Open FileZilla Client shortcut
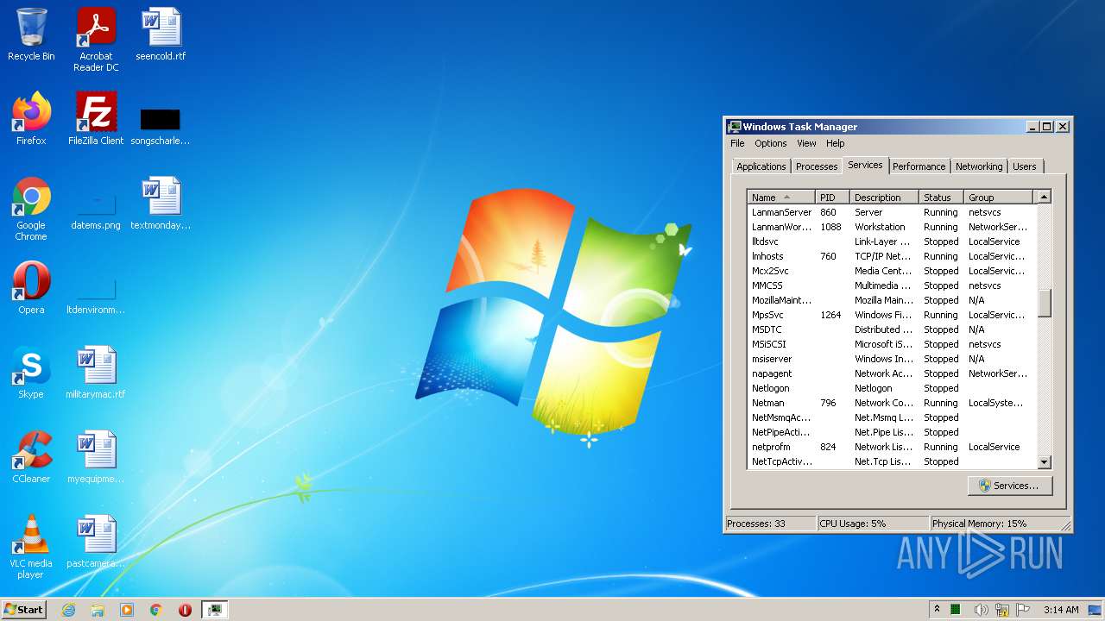This screenshot has width=1105, height=621. click(96, 118)
